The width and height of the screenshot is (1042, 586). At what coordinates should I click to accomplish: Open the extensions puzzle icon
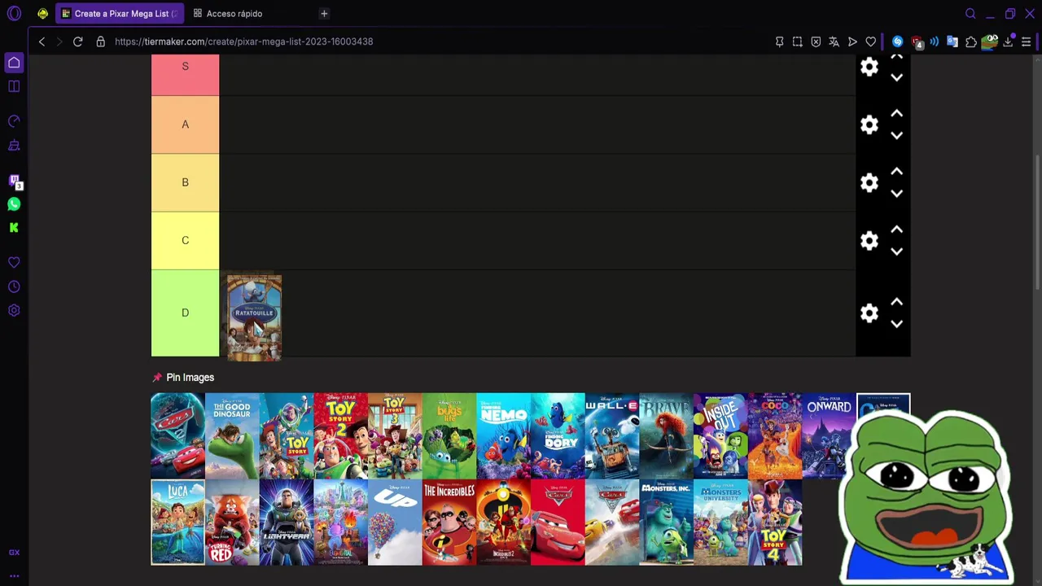click(971, 42)
